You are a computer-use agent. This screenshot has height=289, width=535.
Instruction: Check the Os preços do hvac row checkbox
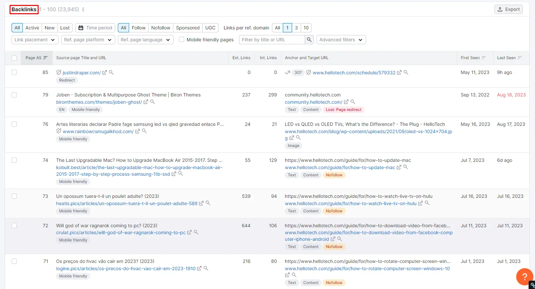pyautogui.click(x=14, y=261)
